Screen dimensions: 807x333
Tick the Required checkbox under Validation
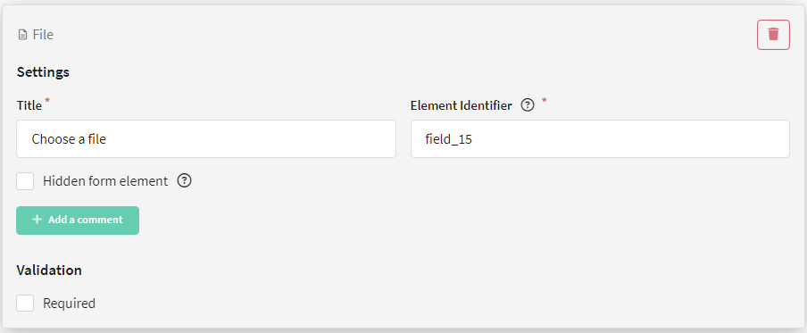[25, 304]
